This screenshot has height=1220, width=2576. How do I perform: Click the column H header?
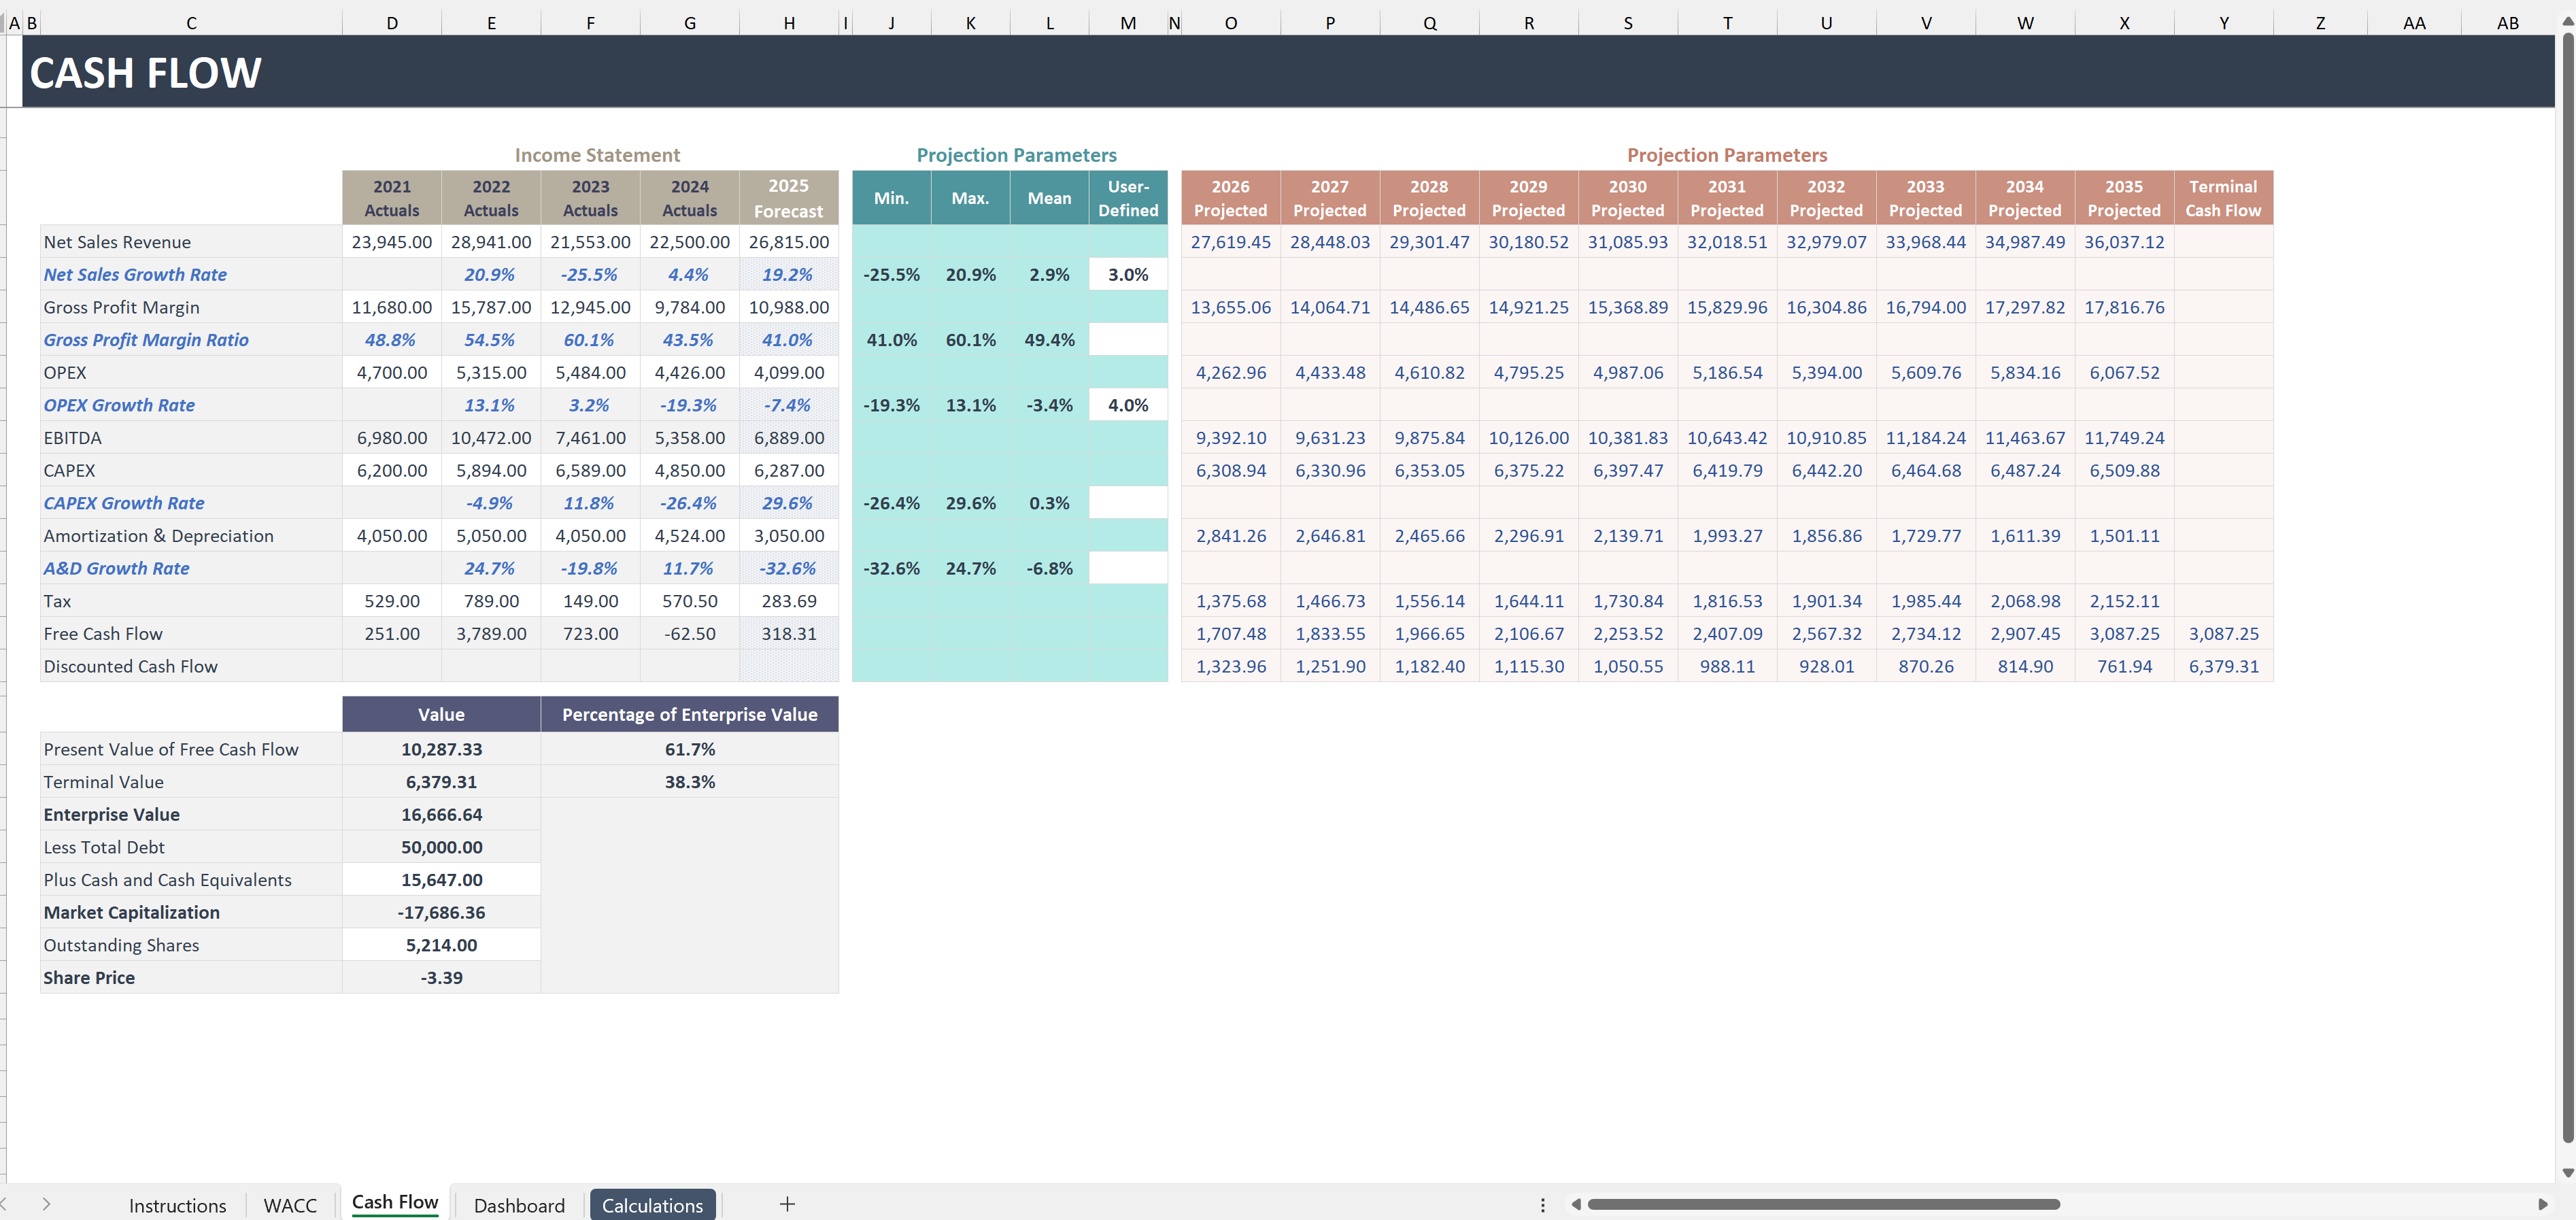pyautogui.click(x=789, y=22)
